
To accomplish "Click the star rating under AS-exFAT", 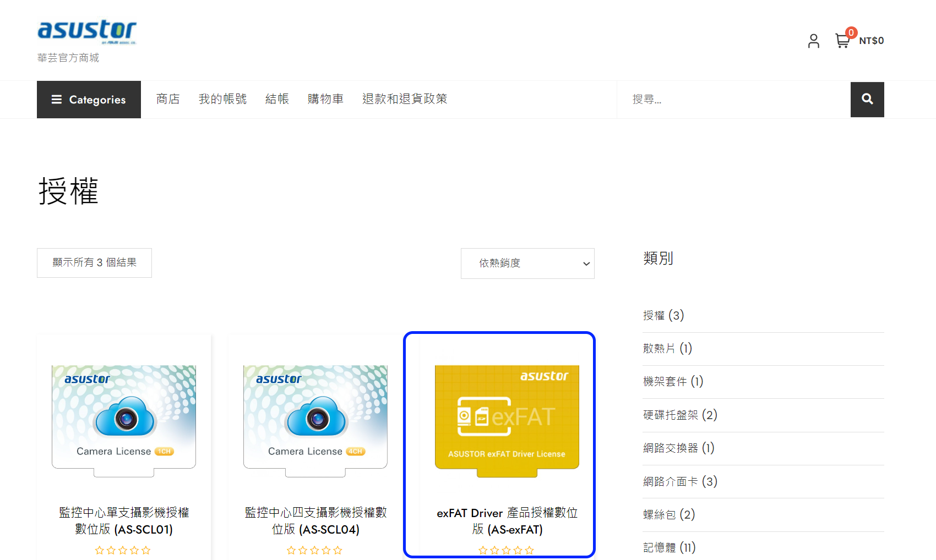I will click(x=506, y=550).
